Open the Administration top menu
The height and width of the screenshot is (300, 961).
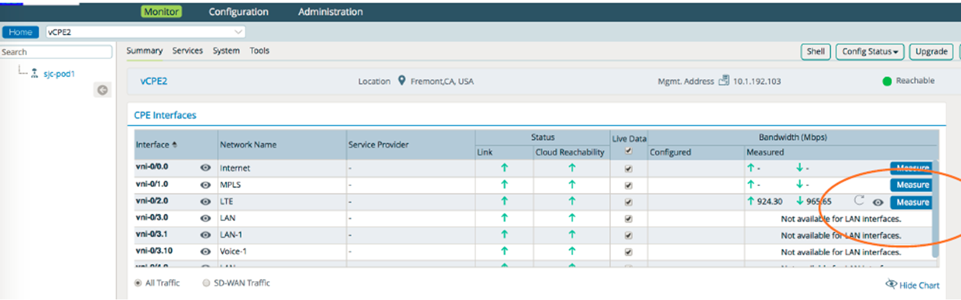330,12
